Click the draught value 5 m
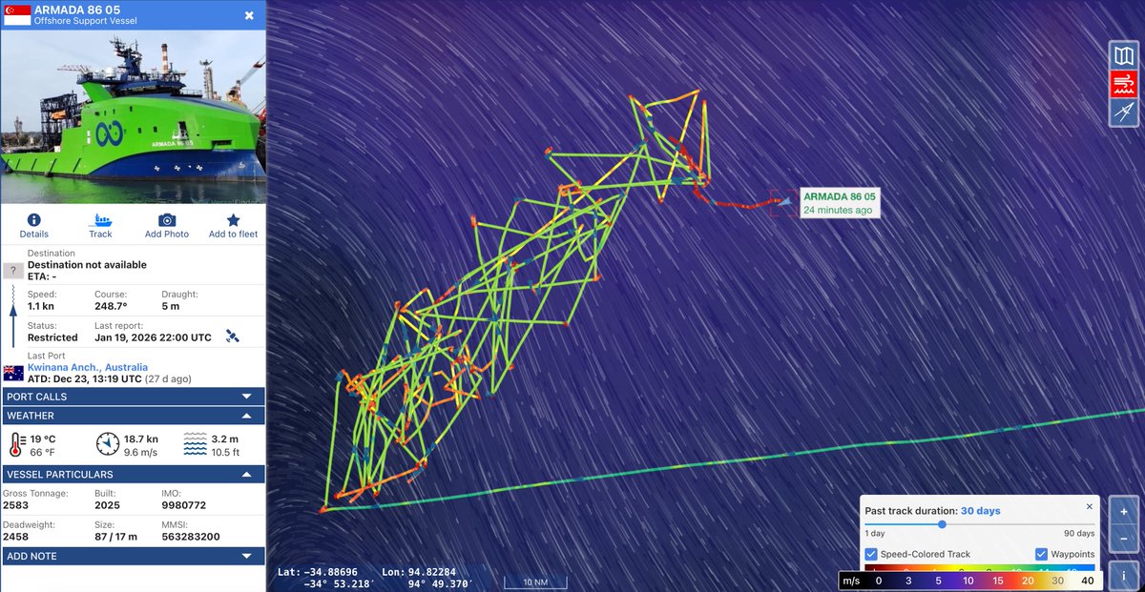The image size is (1145, 592). tap(170, 306)
